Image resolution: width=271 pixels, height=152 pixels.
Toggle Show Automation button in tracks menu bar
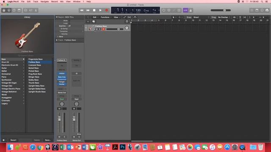tap(124, 17)
